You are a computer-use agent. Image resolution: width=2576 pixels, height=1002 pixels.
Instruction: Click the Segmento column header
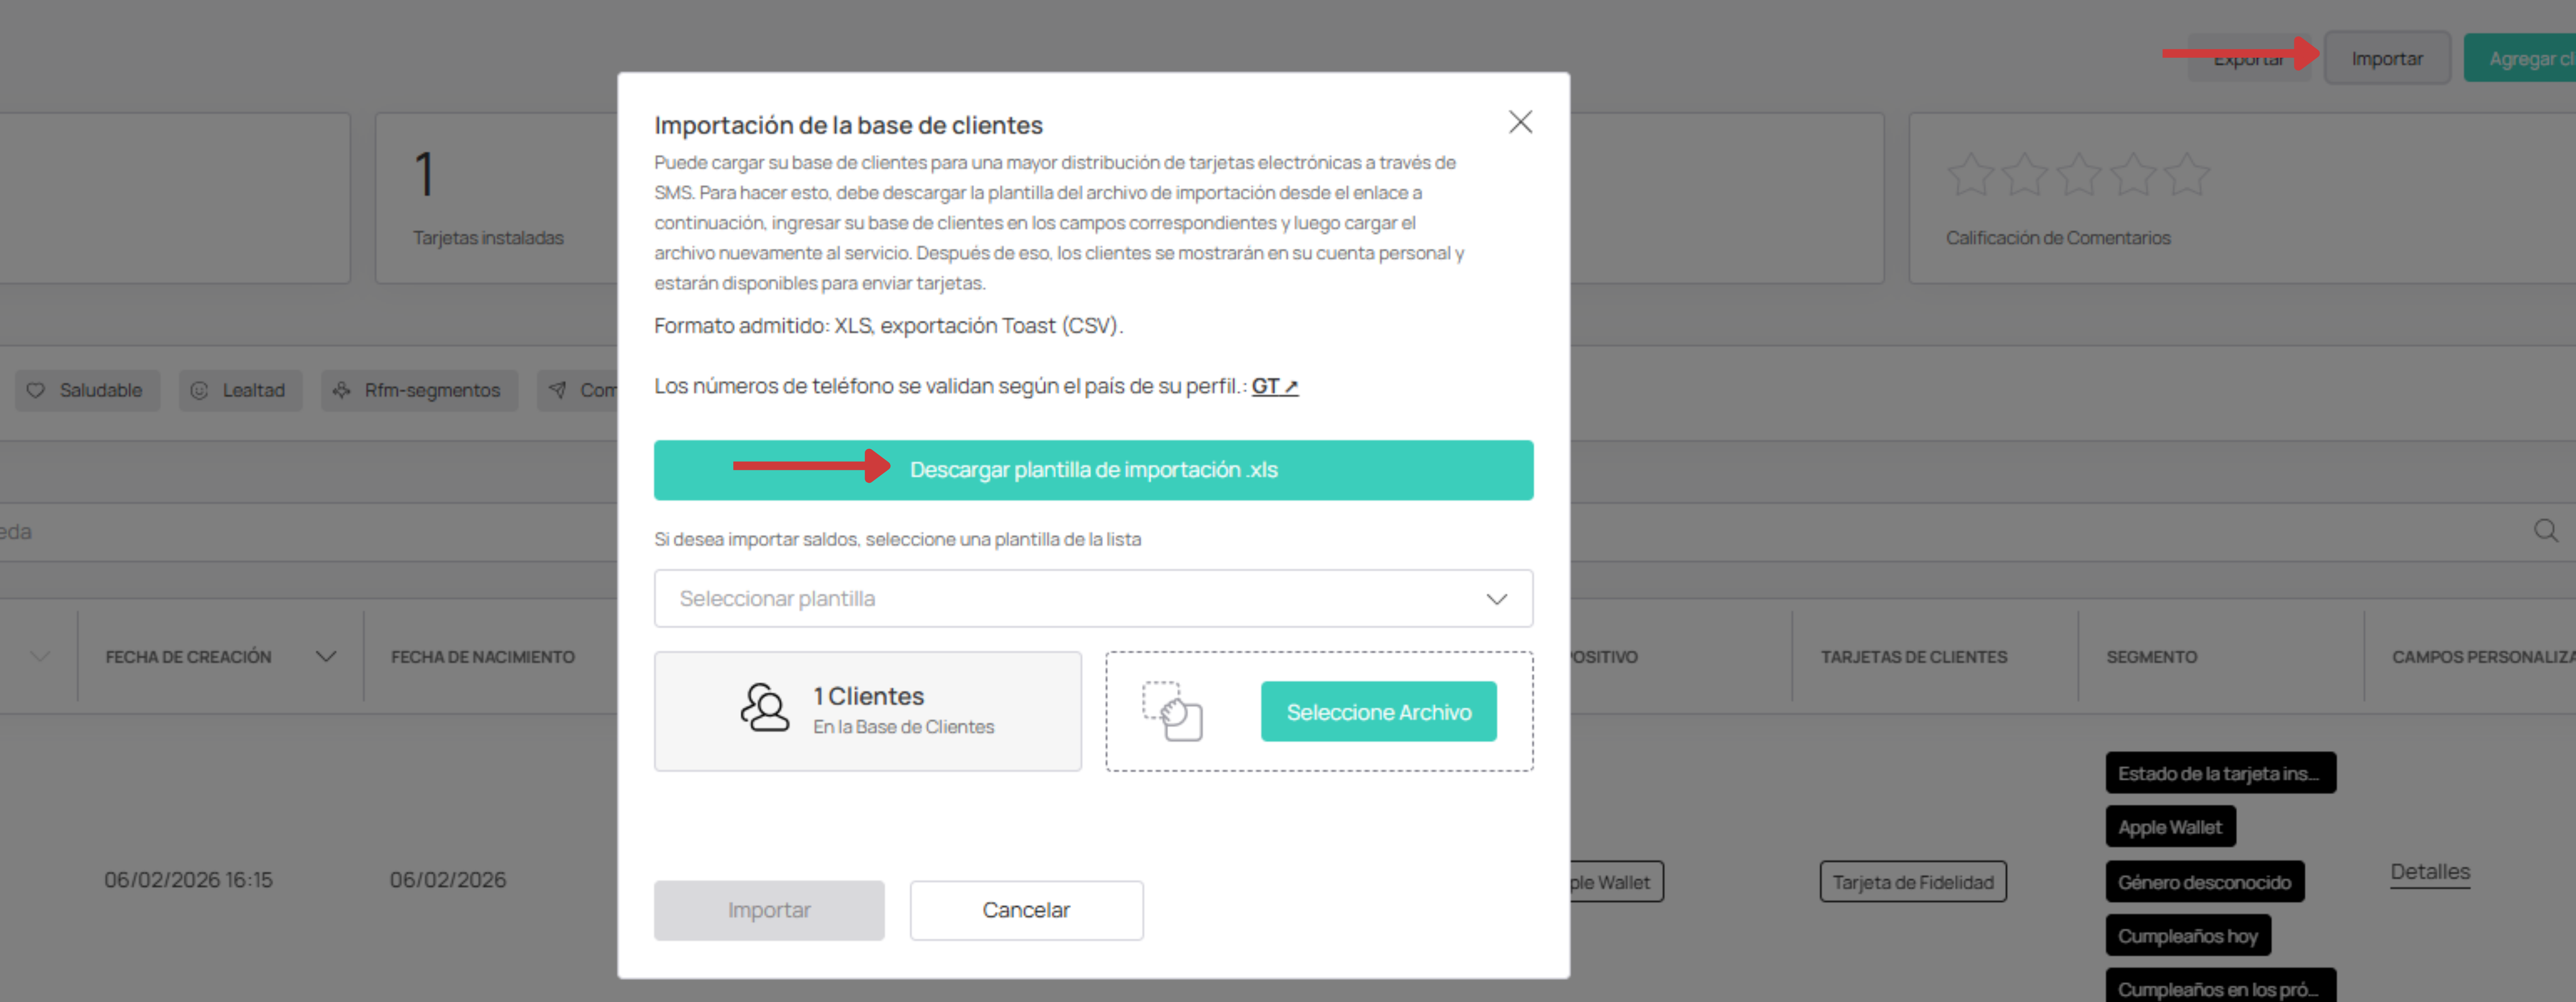pyautogui.click(x=2151, y=657)
